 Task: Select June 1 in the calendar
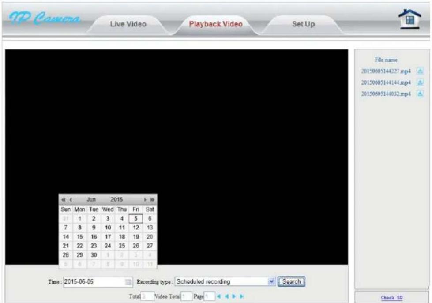coord(79,218)
